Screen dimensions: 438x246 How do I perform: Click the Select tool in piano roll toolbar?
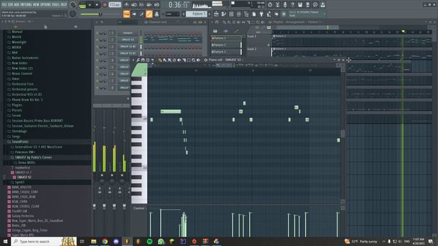coord(189,60)
